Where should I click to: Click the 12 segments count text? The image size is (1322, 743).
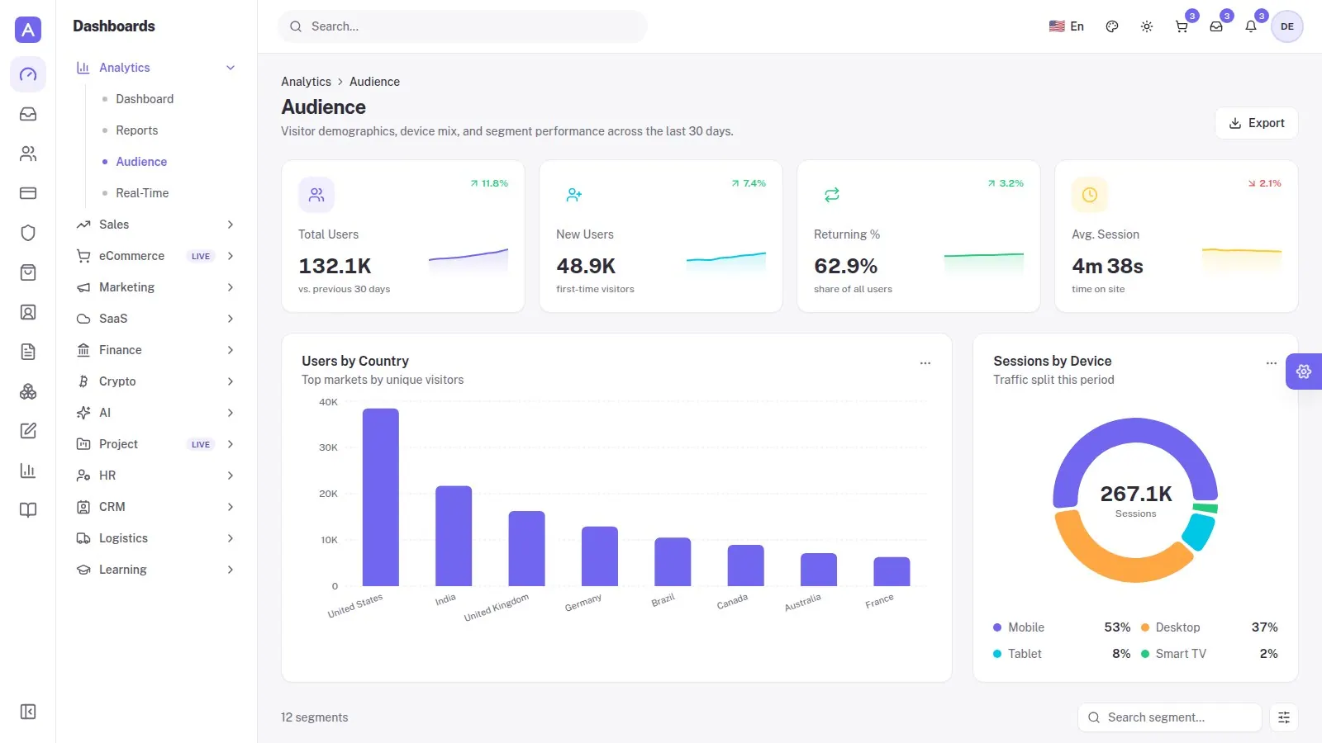314,717
